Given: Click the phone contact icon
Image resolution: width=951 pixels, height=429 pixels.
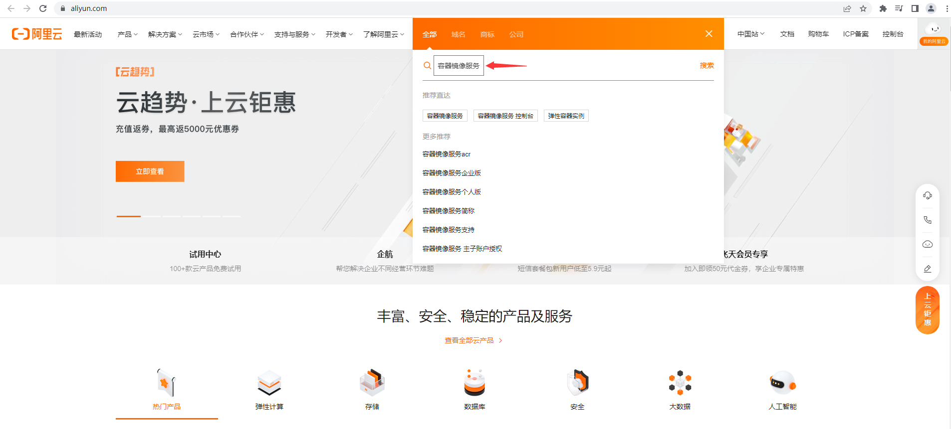Looking at the screenshot, I should (x=928, y=220).
